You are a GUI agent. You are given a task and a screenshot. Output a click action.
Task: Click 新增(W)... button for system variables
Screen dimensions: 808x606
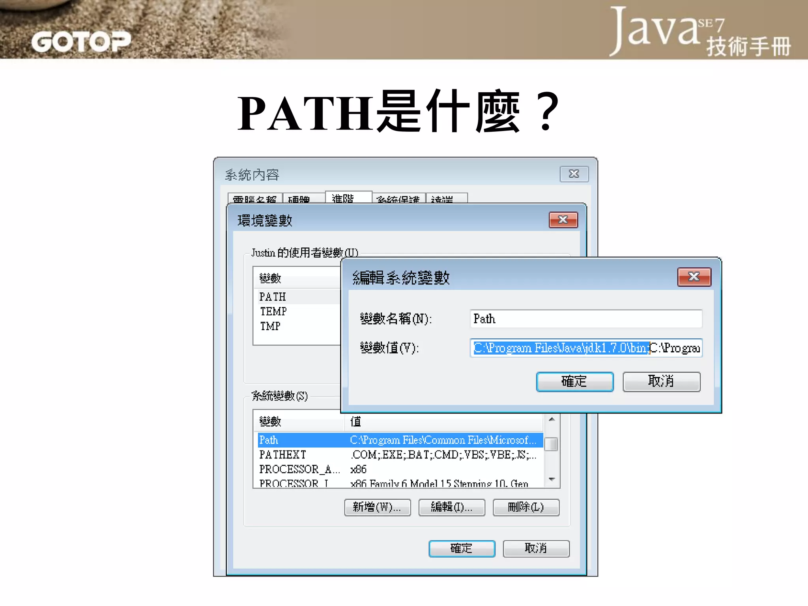point(377,507)
